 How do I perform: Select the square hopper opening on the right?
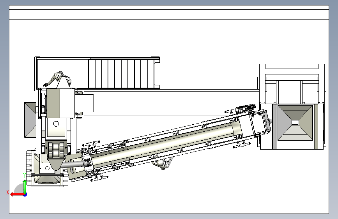point(295,123)
